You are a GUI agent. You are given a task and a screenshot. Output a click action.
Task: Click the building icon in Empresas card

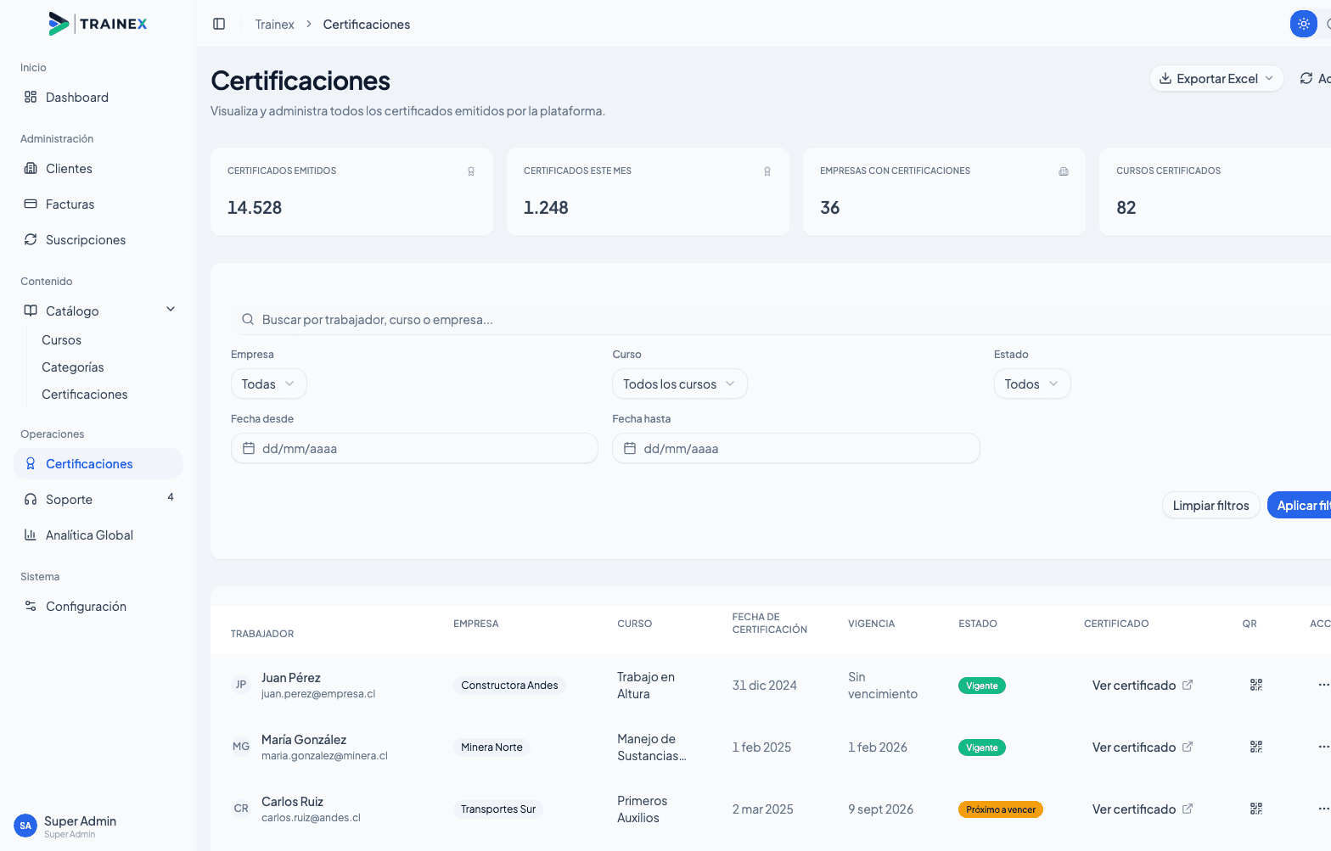click(1064, 171)
